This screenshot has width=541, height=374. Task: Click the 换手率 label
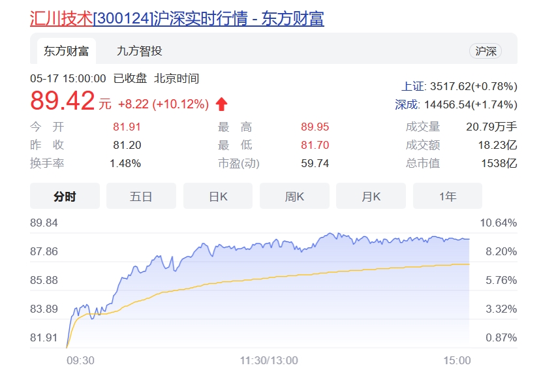pyautogui.click(x=47, y=163)
